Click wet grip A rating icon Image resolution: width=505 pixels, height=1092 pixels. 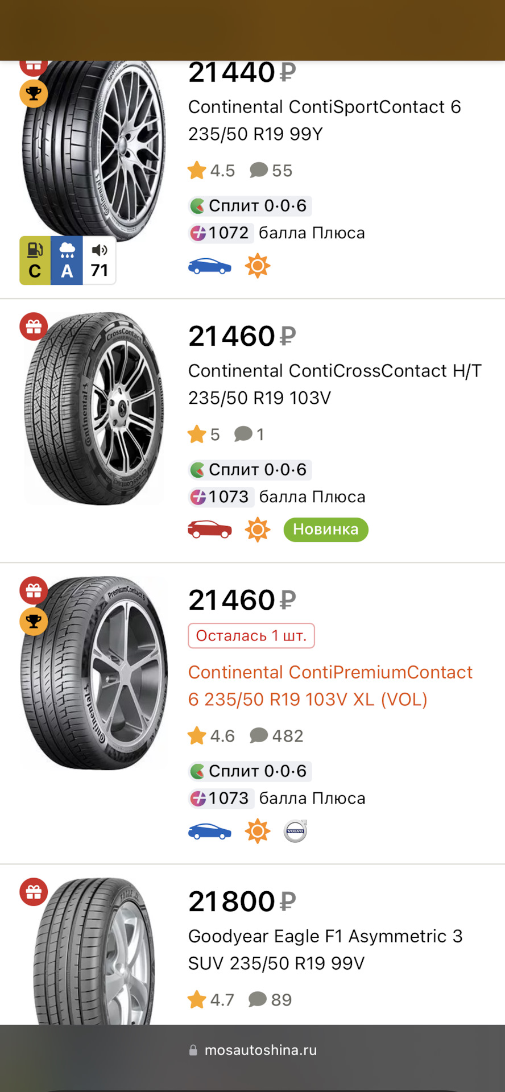tap(67, 260)
